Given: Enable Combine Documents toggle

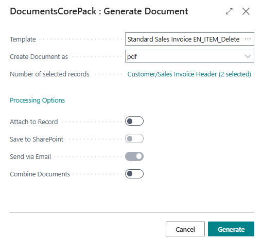Looking at the screenshot, I should pos(134,174).
